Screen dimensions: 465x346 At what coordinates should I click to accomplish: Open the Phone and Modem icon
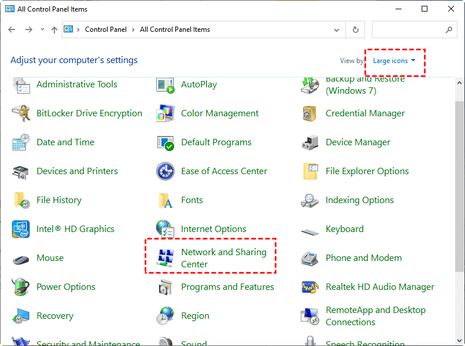point(310,259)
